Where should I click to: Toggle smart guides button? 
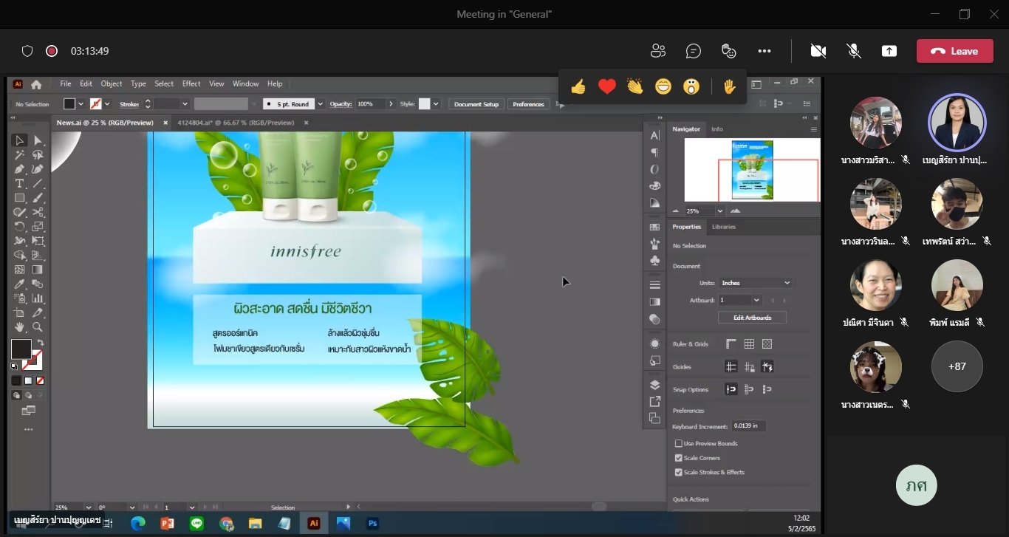pyautogui.click(x=767, y=366)
